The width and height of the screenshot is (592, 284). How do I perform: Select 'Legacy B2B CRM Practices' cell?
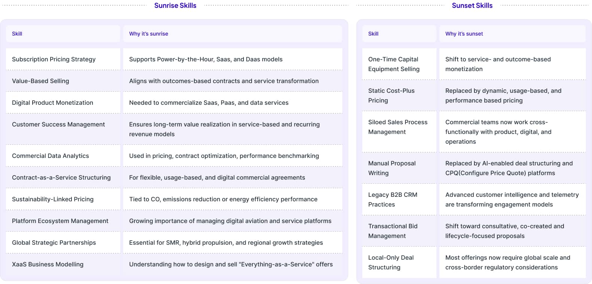pos(399,199)
